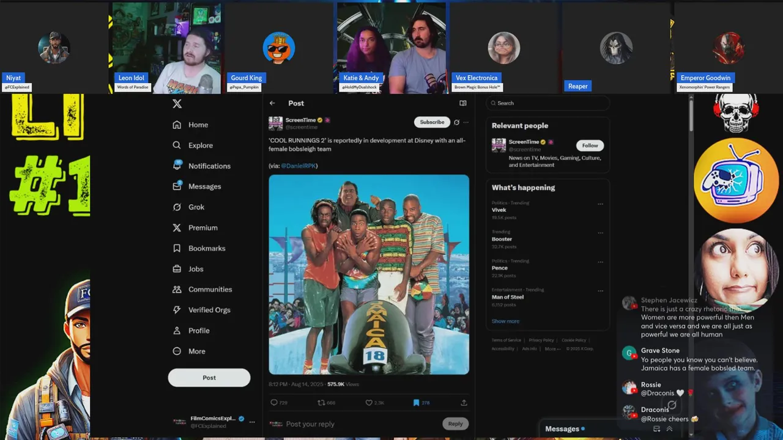Viewport: 783px width, 440px height.
Task: Click the Messages envelope icon in sidebar
Action: coord(177,186)
